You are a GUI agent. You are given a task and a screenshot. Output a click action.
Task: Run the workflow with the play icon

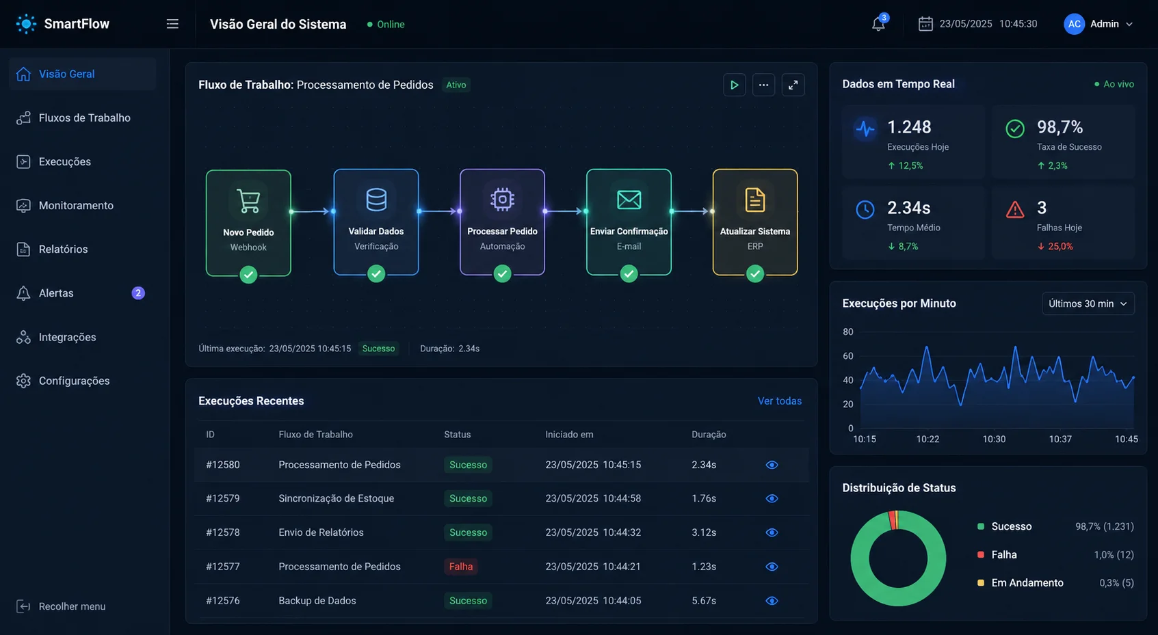click(734, 85)
